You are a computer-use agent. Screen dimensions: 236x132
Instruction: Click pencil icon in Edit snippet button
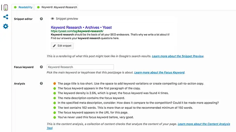click(54, 46)
